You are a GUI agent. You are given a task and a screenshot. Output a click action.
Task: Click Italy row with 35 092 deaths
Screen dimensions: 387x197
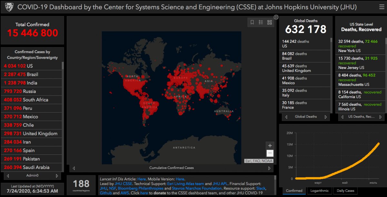[305, 93]
